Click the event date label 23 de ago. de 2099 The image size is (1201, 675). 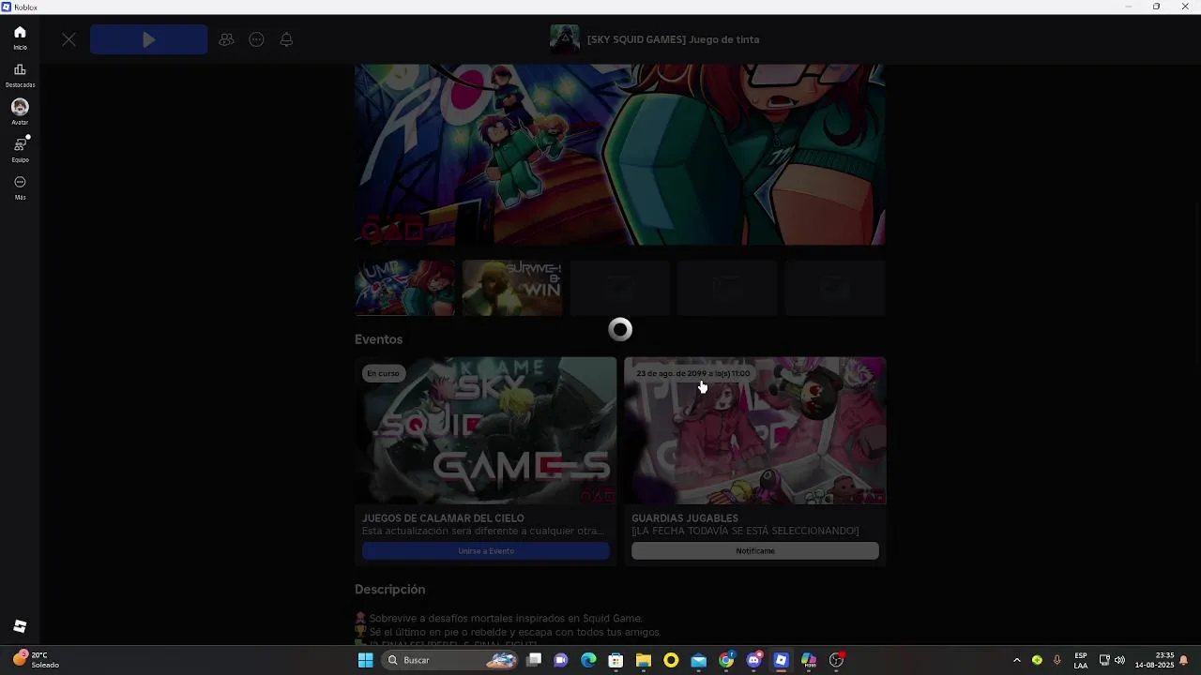point(692,373)
